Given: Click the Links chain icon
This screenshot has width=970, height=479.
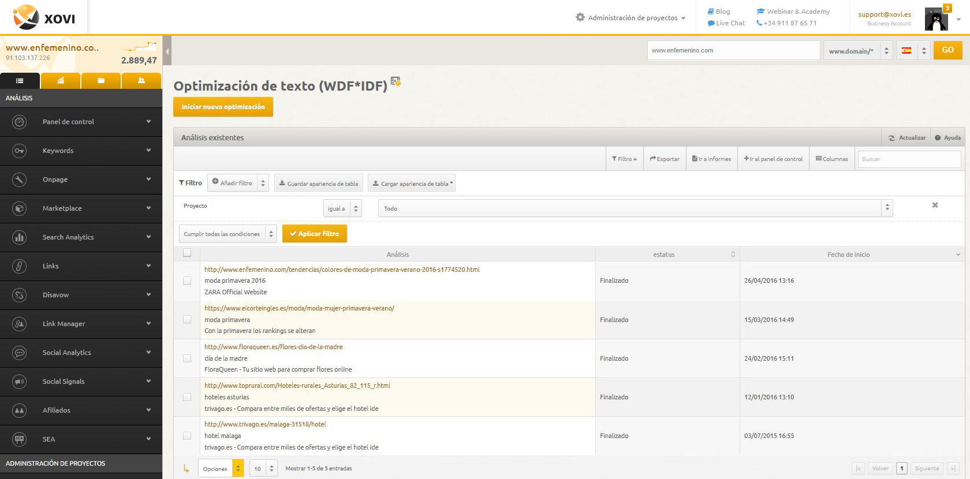Looking at the screenshot, I should click(20, 266).
